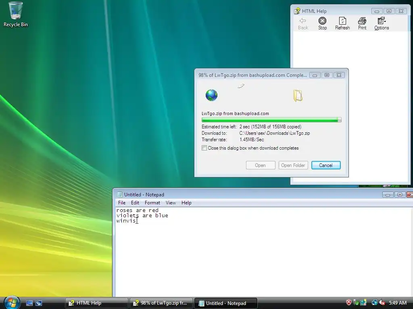Viewport: 413px width, 309px height.
Task: Click 'LwTgo.zip from bashupload.com' label
Action: click(235, 113)
